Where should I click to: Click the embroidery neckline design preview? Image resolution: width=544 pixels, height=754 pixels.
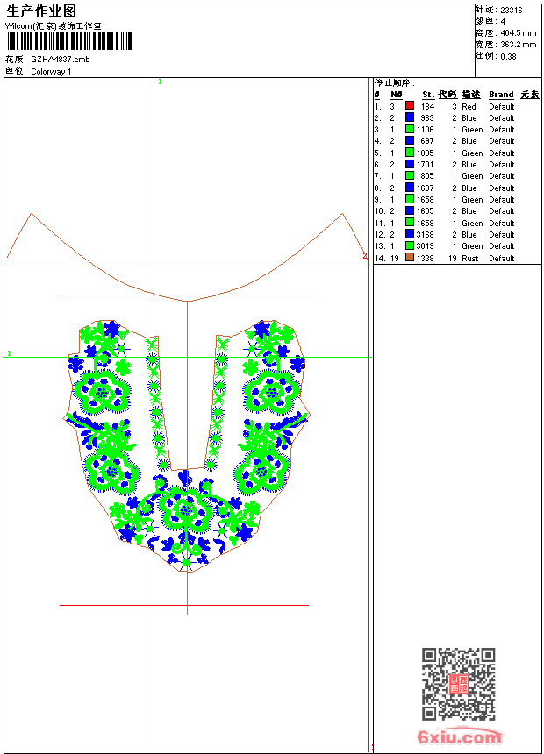186,445
